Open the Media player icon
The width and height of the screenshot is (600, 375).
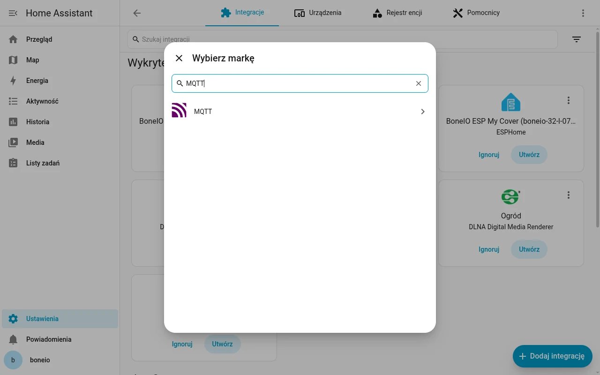(x=13, y=142)
